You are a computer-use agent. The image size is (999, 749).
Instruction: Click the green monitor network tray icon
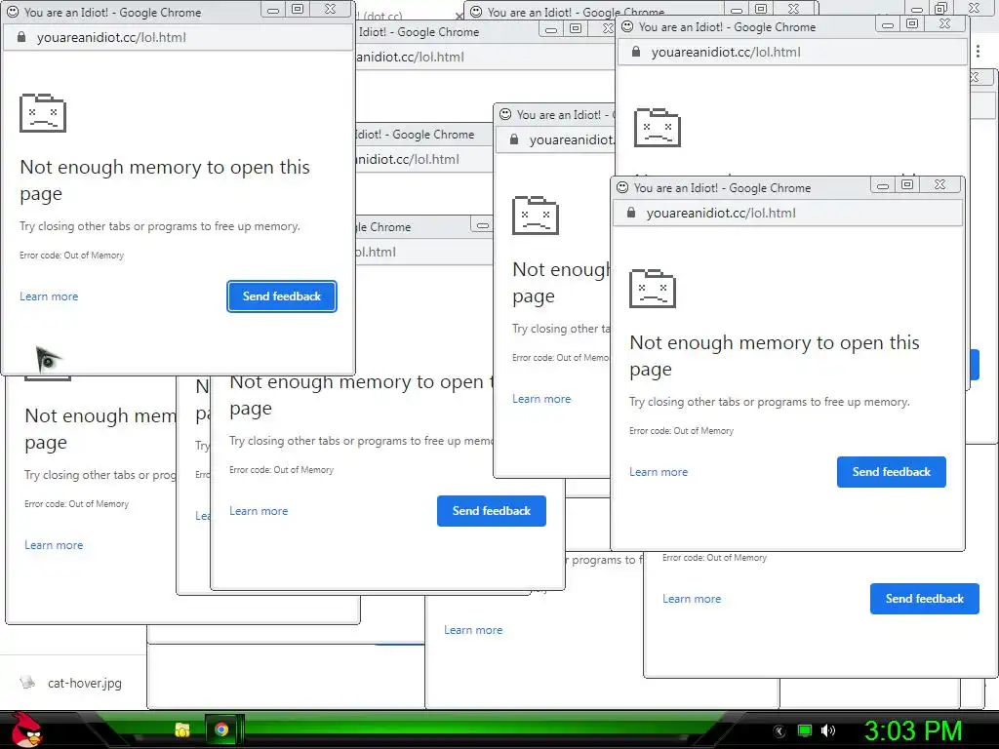(805, 730)
